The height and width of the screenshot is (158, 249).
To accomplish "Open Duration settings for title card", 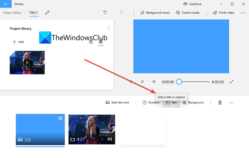I will tap(151, 102).
